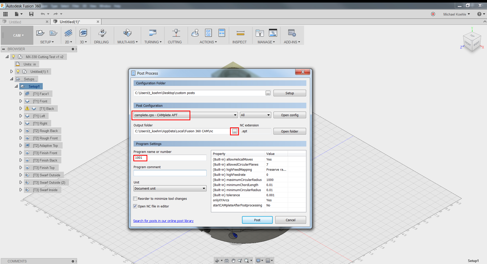This screenshot has width=487, height=264.
Task: Click the Program name or number field
Action: coord(170,158)
